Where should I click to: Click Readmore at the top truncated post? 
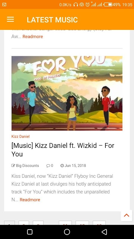[33, 36]
